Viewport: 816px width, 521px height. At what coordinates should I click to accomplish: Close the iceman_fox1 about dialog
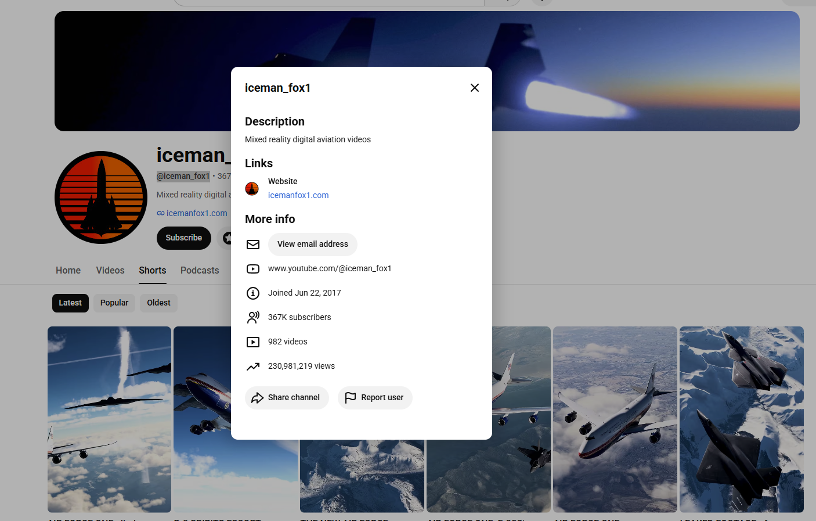coord(475,88)
